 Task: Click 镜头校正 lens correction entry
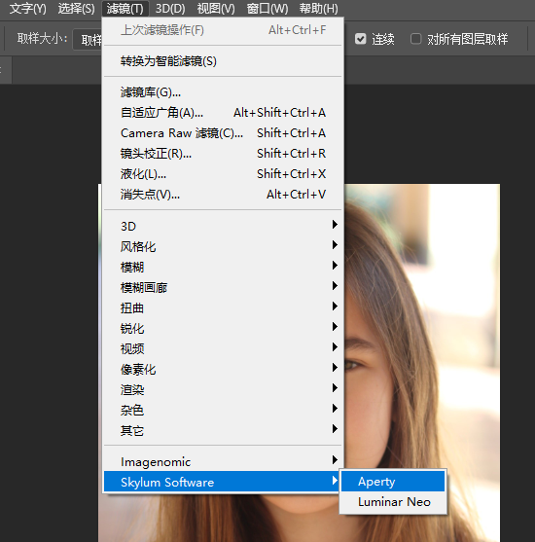tap(223, 154)
